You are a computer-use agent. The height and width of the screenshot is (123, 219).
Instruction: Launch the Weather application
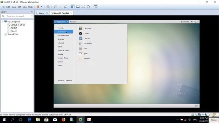[85, 58]
